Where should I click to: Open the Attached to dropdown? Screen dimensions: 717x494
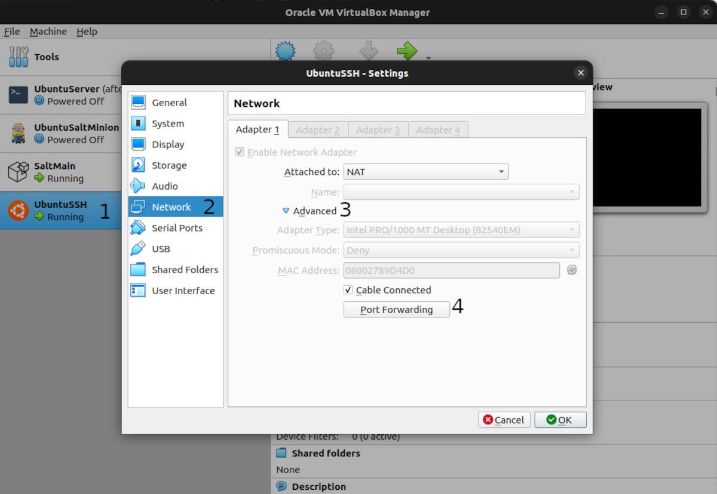[x=425, y=172]
